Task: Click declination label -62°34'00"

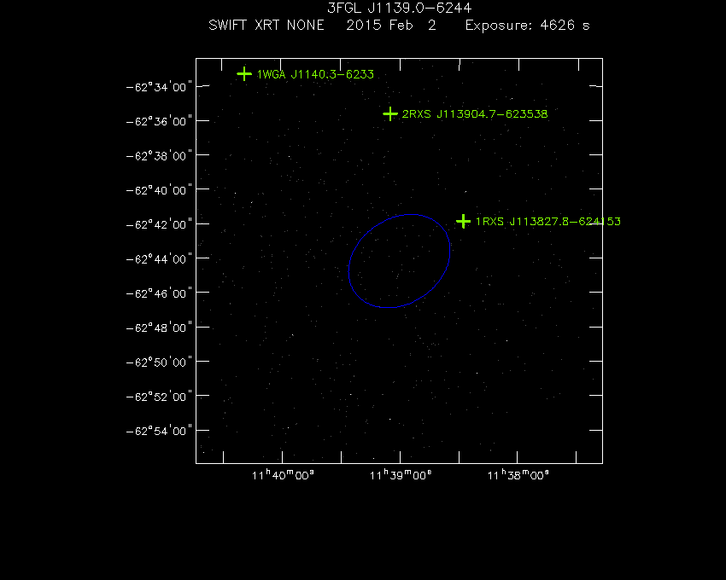Action: (x=159, y=87)
